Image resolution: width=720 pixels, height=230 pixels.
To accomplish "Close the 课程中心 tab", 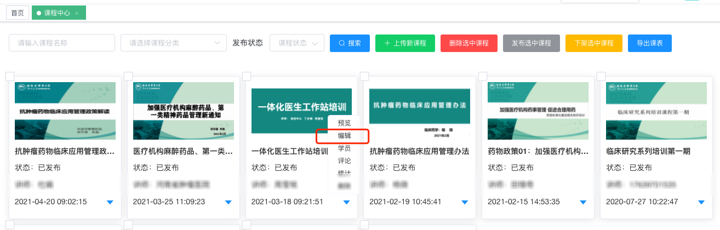I will pos(77,13).
